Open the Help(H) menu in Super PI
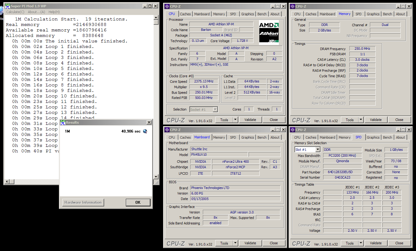Viewport: 416px width, 251px height. (54, 12)
